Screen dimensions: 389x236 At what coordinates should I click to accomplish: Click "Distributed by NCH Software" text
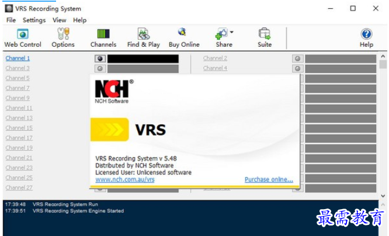pyautogui.click(x=134, y=165)
